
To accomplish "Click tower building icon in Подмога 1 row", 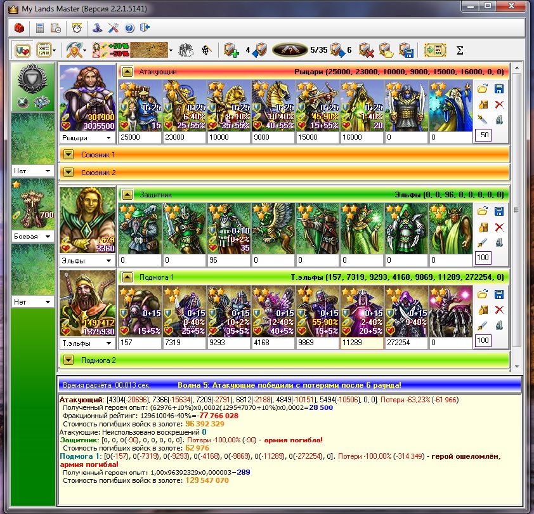I will [499, 326].
